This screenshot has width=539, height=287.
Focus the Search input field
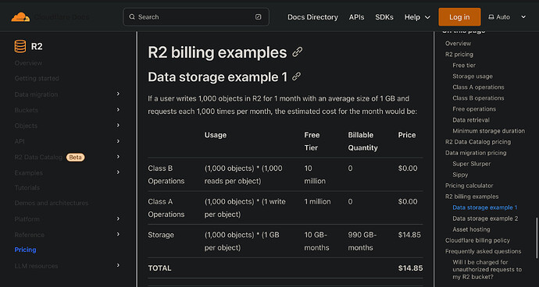196,17
